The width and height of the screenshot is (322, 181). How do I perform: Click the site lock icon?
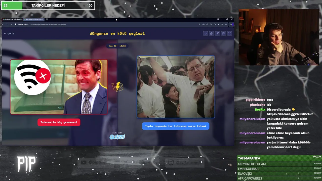point(16,24)
